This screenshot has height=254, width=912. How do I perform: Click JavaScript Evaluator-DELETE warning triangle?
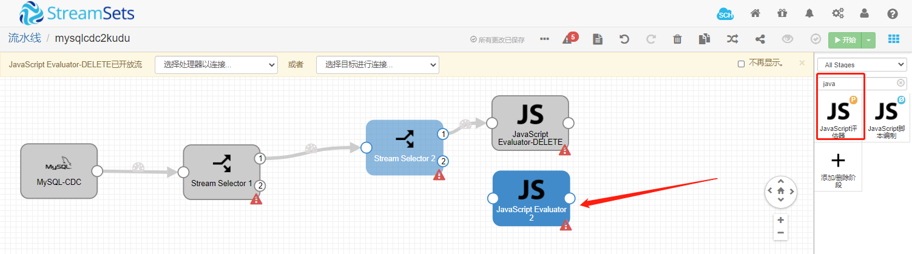pyautogui.click(x=564, y=150)
